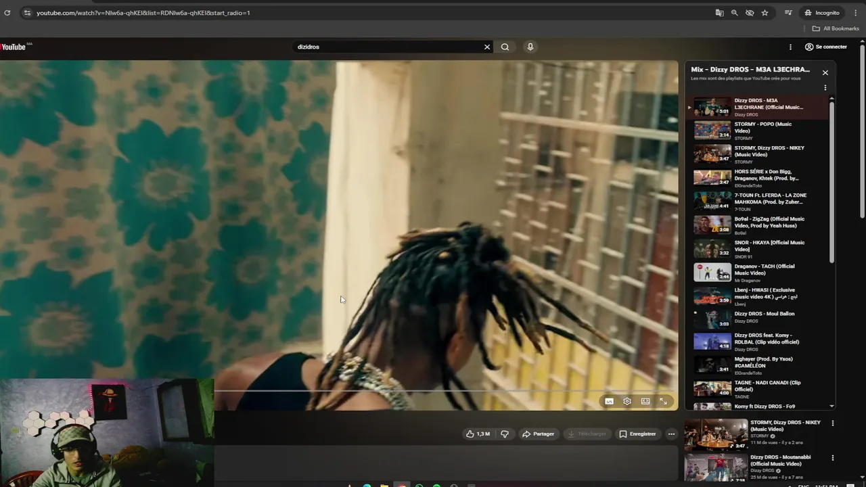Click the YouTube search field
The height and width of the screenshot is (487, 866).
point(389,47)
